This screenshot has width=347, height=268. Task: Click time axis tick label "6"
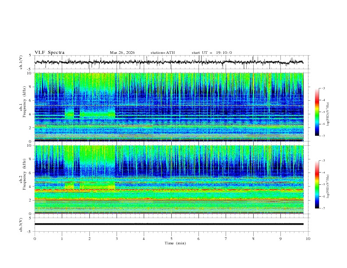[199, 239]
